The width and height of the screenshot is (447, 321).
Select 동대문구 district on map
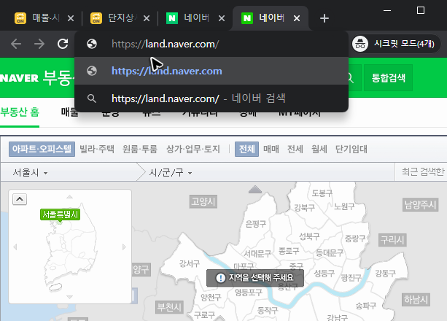click(x=330, y=253)
